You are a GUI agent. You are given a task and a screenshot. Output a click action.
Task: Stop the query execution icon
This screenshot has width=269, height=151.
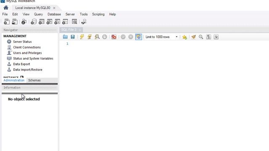click(105, 37)
